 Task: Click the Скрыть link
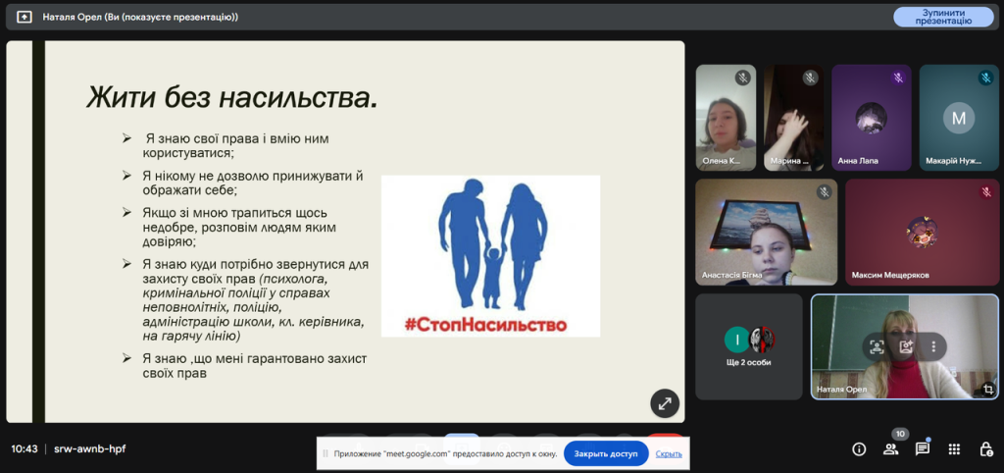(x=669, y=454)
